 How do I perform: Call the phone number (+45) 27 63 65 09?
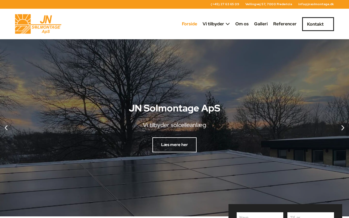click(x=225, y=4)
